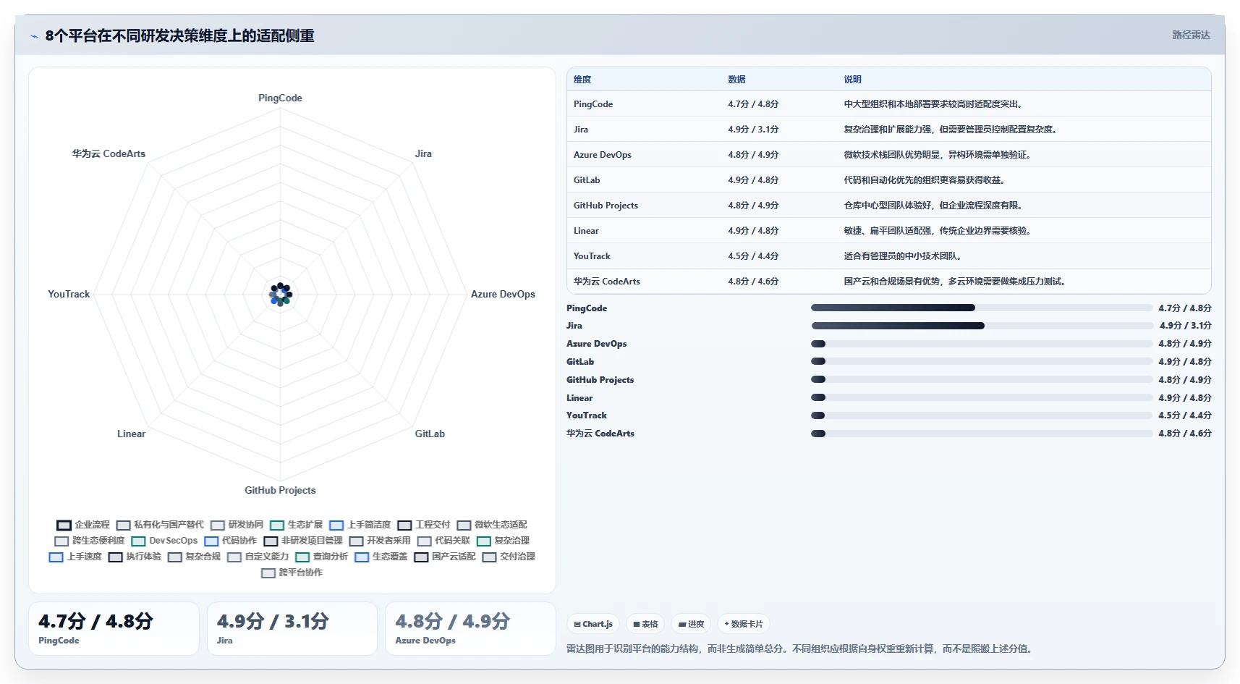Click the arrow icon beside the page title
This screenshot has width=1240, height=684.
click(x=34, y=36)
